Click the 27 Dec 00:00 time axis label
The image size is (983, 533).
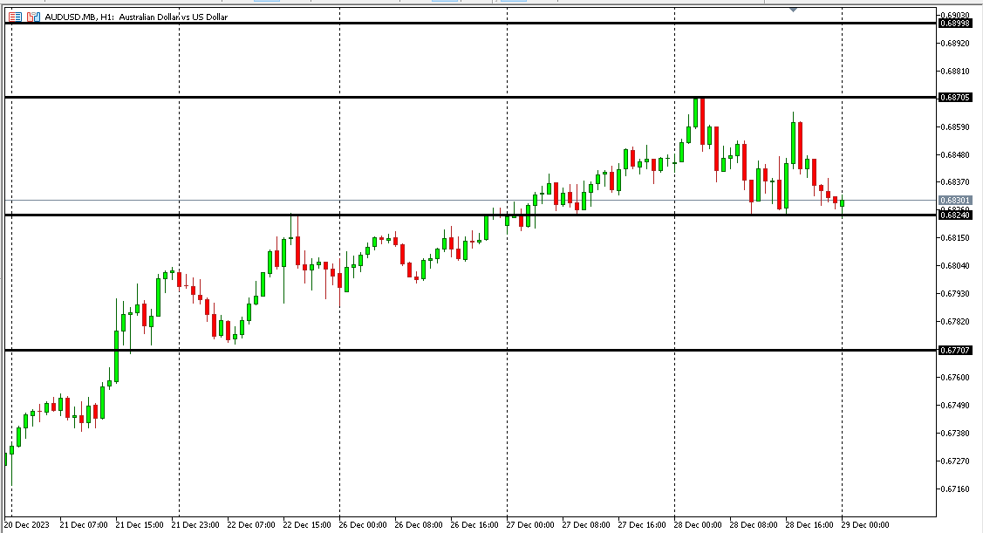[x=529, y=525]
